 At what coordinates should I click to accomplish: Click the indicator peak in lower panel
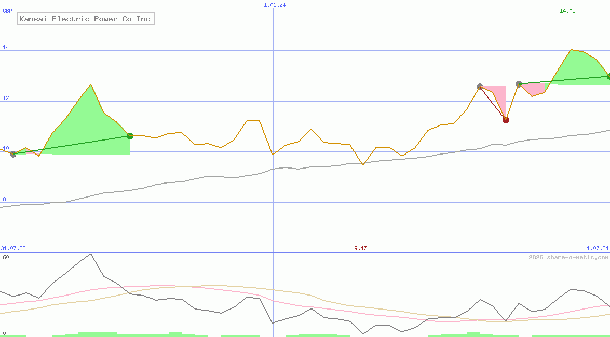(91, 254)
